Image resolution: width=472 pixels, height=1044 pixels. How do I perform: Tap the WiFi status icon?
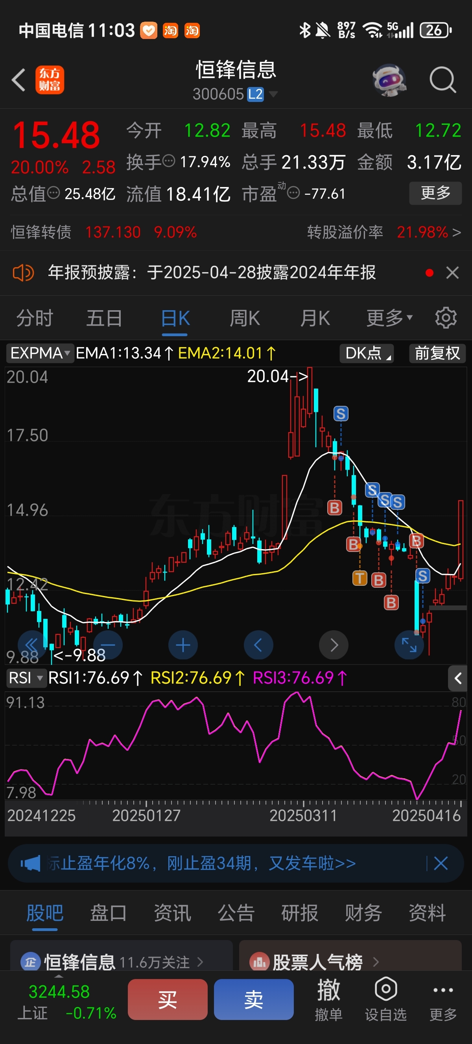tap(372, 30)
